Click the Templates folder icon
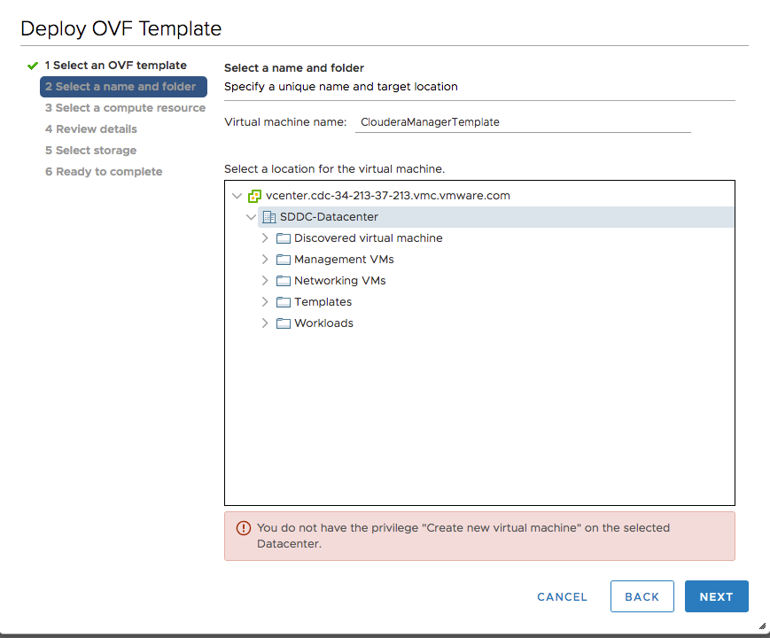The width and height of the screenshot is (770, 638). (284, 302)
